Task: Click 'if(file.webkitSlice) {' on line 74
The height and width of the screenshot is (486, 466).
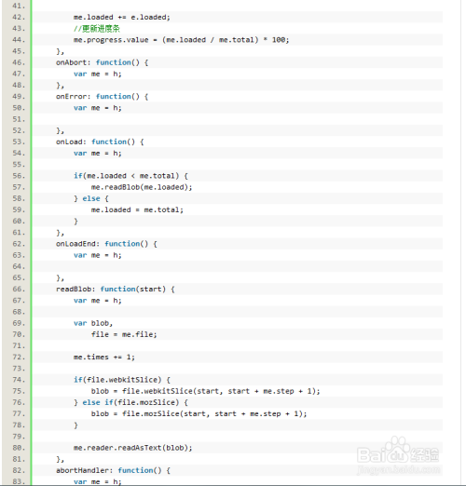Action: click(122, 380)
